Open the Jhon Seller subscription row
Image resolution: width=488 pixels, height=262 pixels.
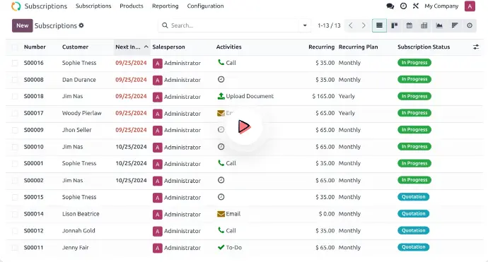(x=244, y=130)
